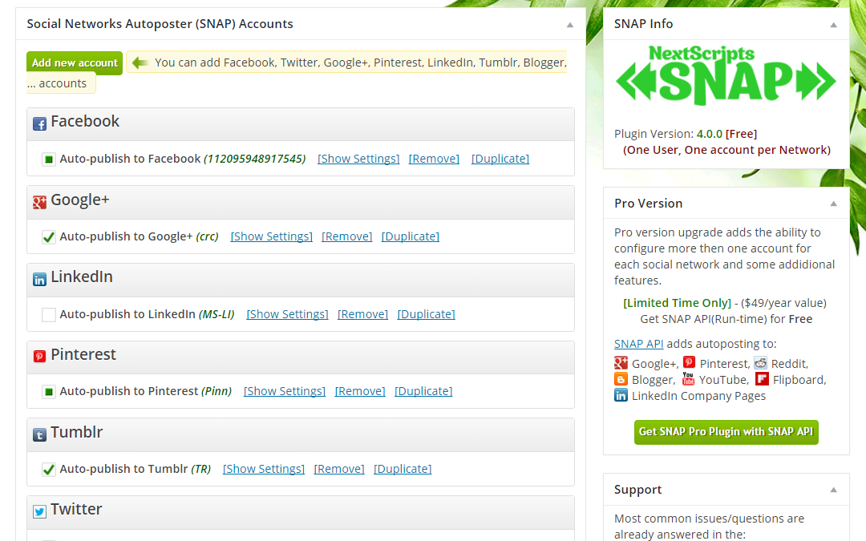
Task: Click the yellow arrow next to Add new account
Action: point(140,63)
